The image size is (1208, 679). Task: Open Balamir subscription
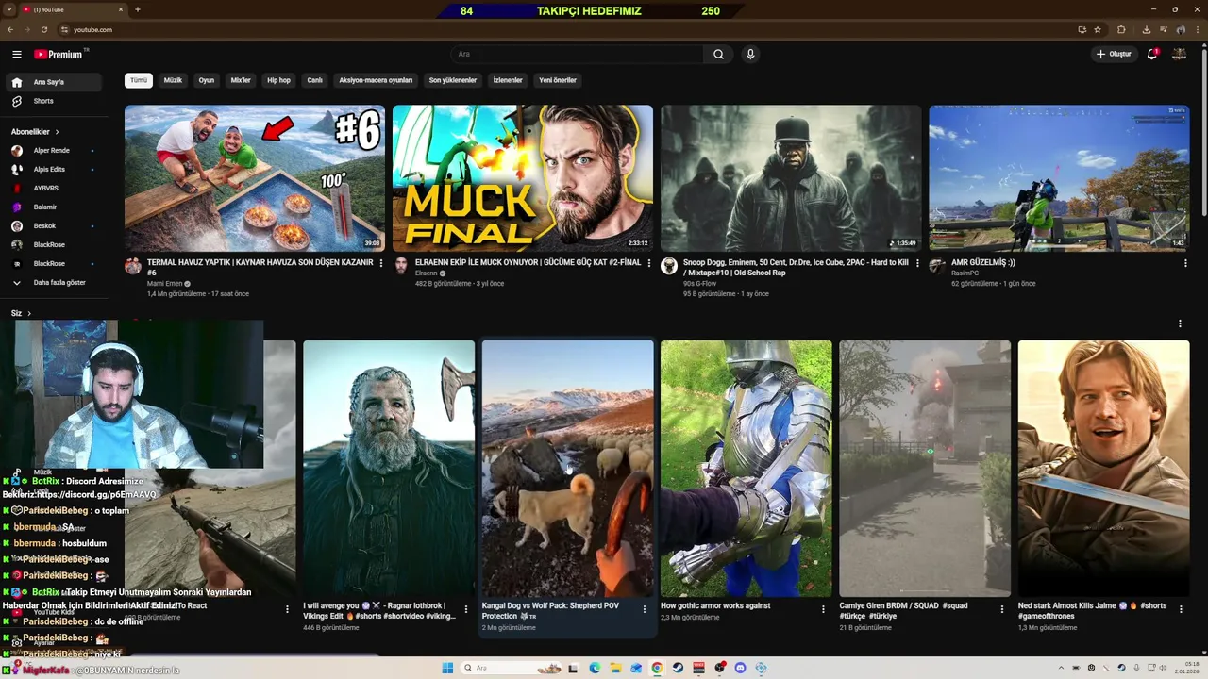click(x=52, y=207)
